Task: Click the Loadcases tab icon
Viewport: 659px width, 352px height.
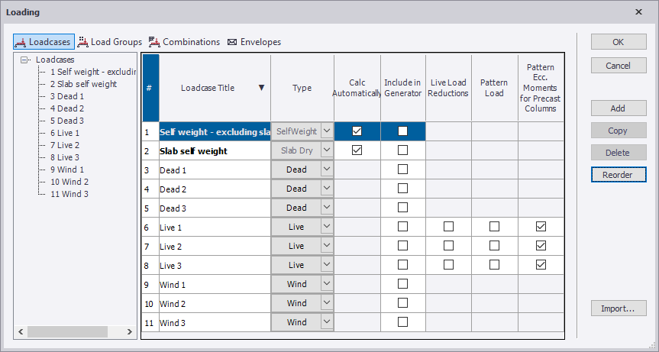Action: (20, 42)
